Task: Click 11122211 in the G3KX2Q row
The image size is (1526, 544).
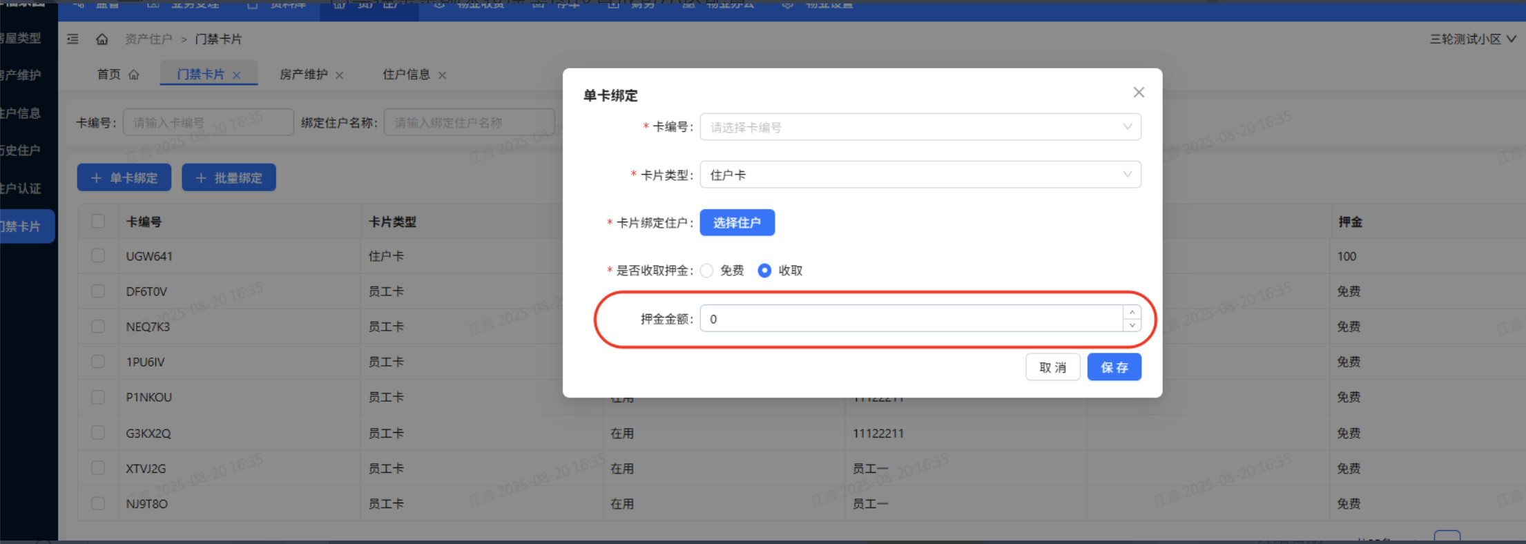Action: click(x=878, y=434)
